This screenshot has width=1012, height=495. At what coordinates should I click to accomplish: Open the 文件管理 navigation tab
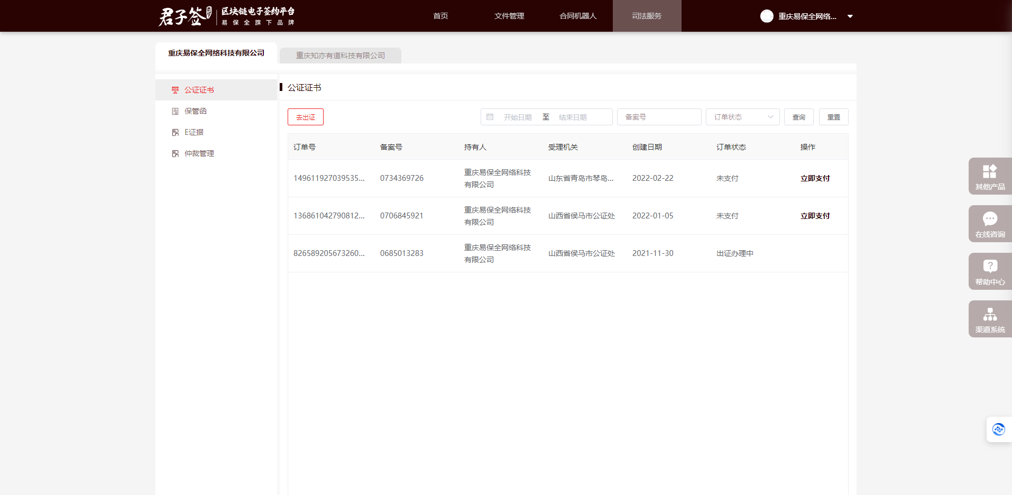pyautogui.click(x=509, y=16)
